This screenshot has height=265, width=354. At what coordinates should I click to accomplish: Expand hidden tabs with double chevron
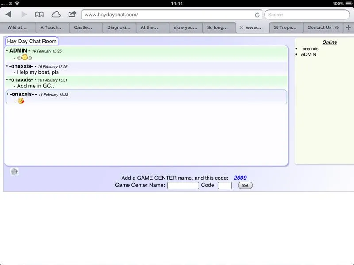(x=337, y=27)
